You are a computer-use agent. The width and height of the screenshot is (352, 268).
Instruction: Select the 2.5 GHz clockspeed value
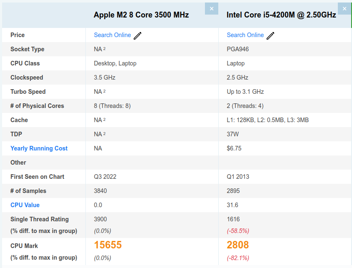coord(237,78)
